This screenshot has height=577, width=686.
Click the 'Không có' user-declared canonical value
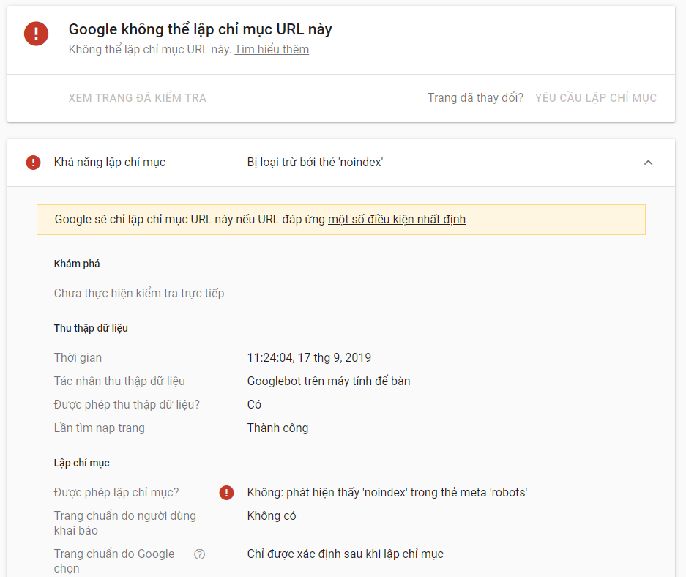click(x=272, y=516)
